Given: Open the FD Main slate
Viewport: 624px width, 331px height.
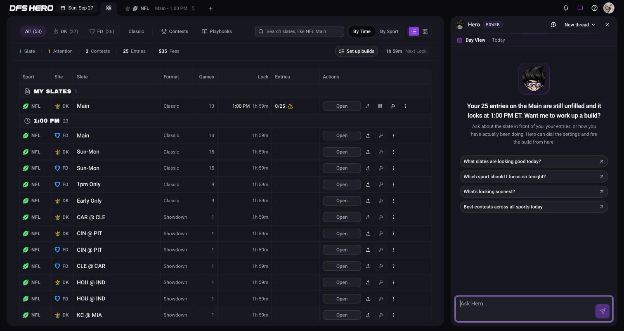Looking at the screenshot, I should [x=342, y=135].
